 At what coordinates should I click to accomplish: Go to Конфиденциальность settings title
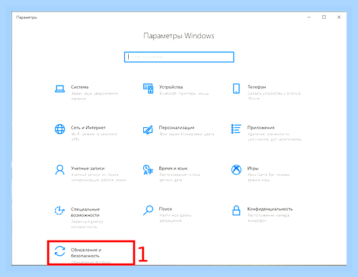pyautogui.click(x=270, y=209)
